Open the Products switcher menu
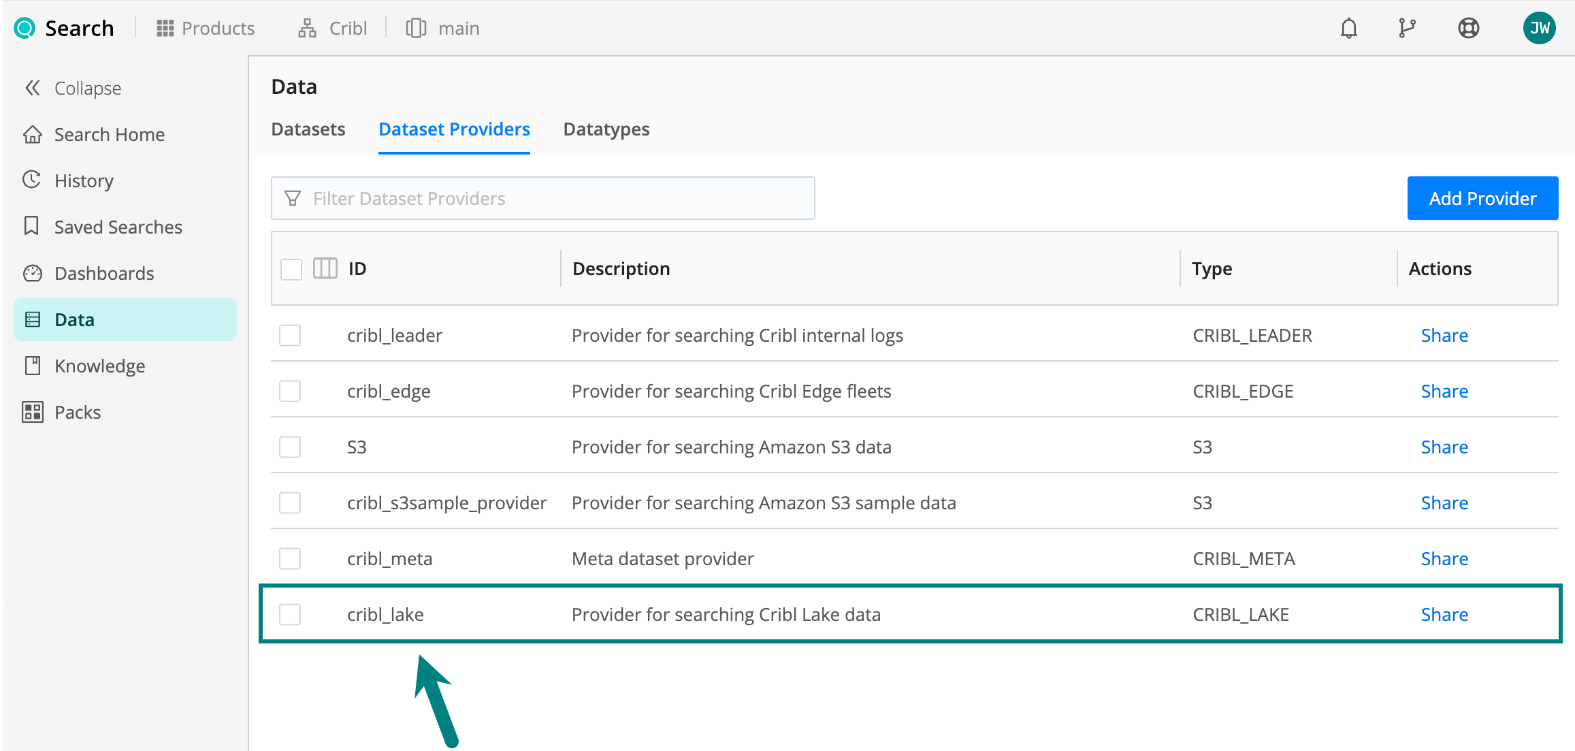1575x751 pixels. 205,29
